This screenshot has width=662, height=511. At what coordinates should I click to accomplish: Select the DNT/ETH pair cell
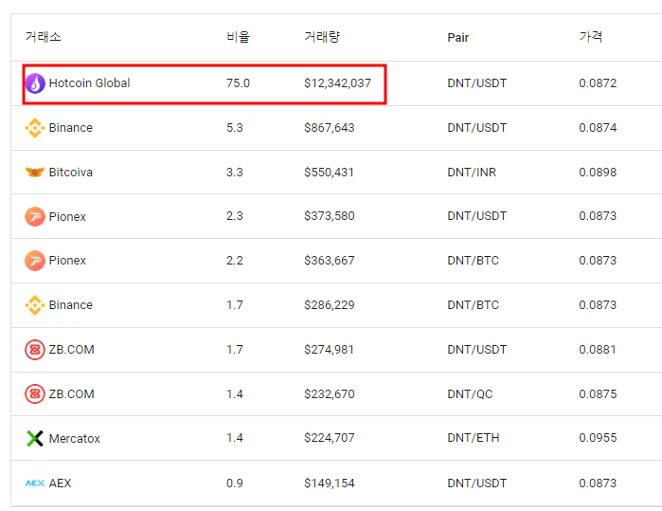click(x=474, y=437)
